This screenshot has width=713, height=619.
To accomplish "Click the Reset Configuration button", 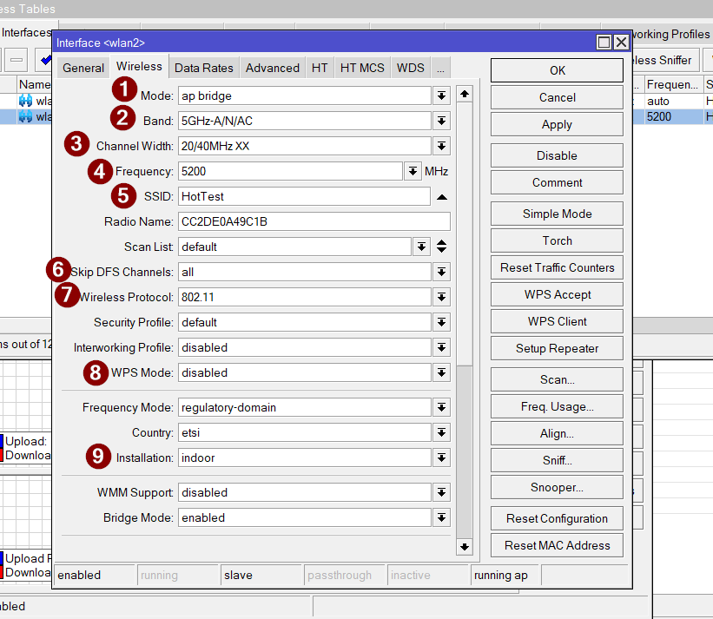I will pyautogui.click(x=557, y=518).
